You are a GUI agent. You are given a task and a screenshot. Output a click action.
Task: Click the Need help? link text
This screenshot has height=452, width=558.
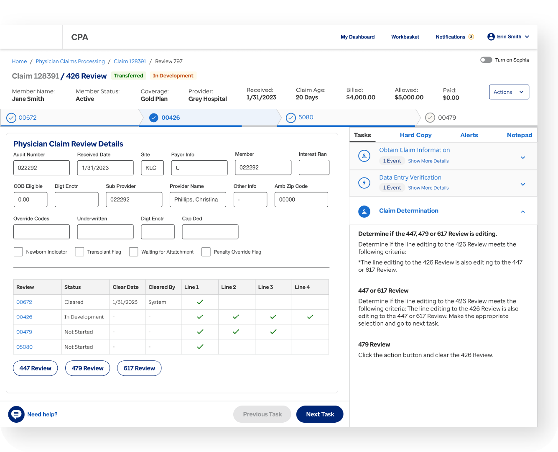[x=42, y=414]
